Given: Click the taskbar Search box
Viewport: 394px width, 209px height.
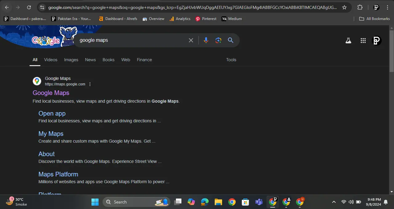Looking at the screenshot, I should [x=136, y=202].
